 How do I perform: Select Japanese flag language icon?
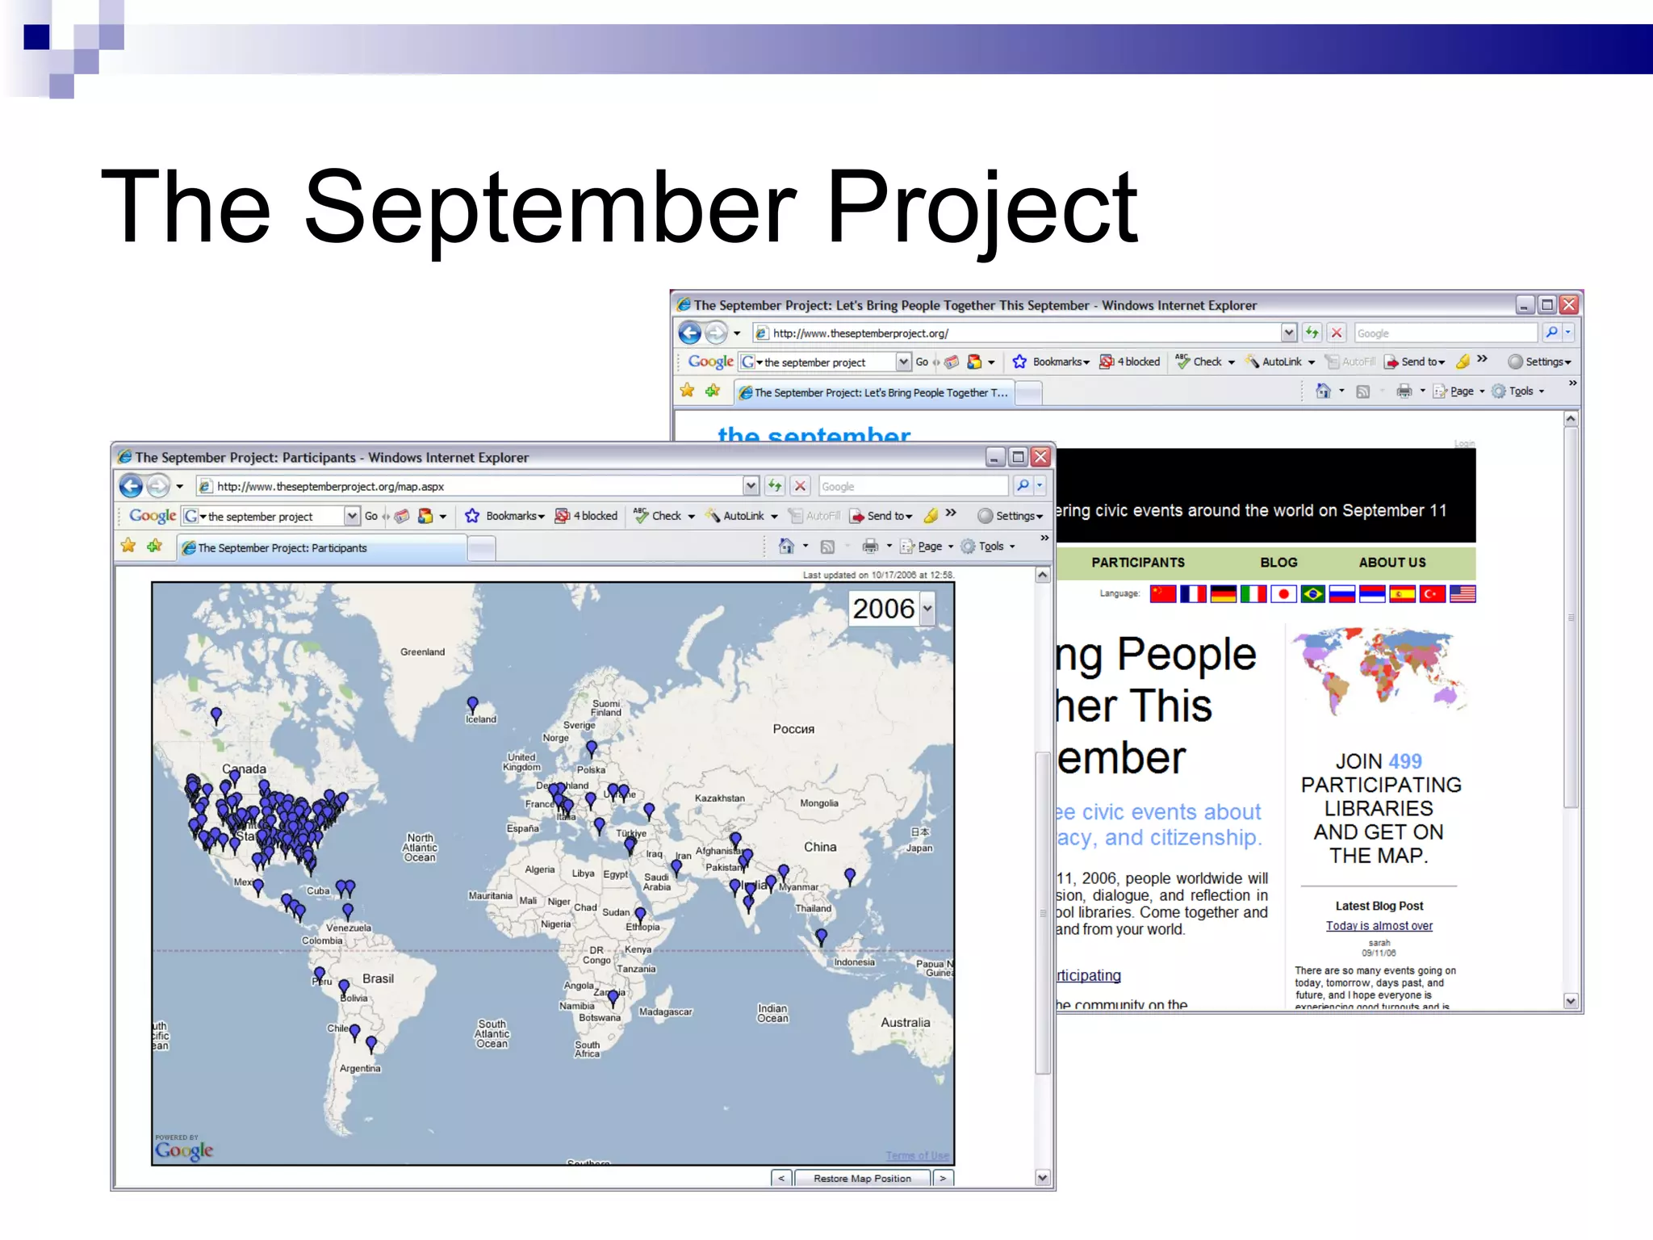(x=1283, y=594)
